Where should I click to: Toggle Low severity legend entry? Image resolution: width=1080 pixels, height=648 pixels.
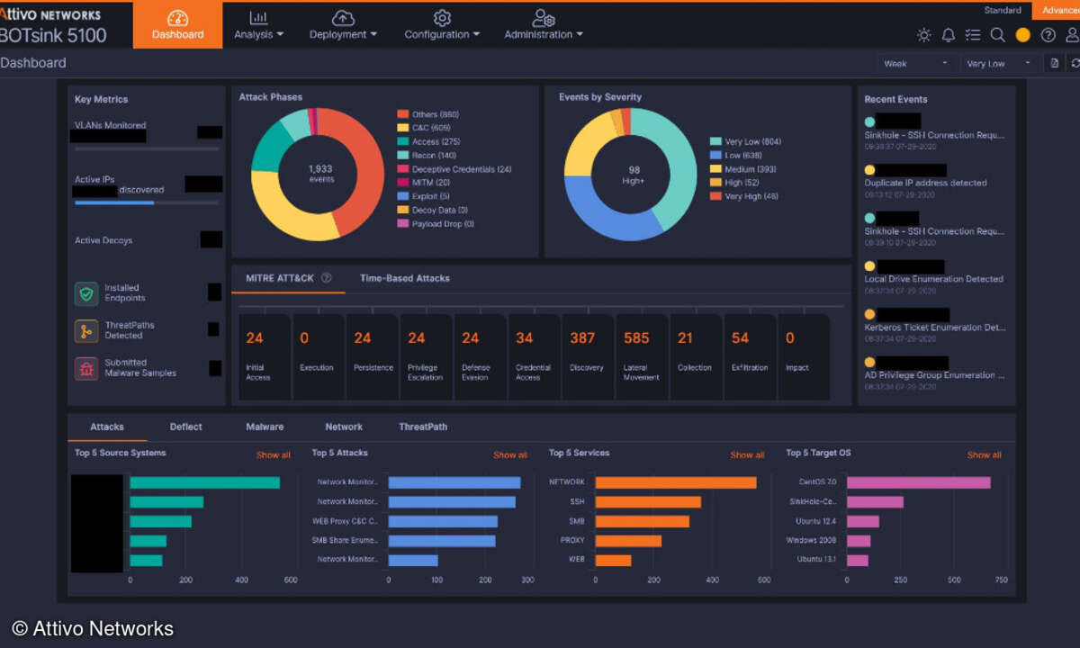tap(736, 155)
